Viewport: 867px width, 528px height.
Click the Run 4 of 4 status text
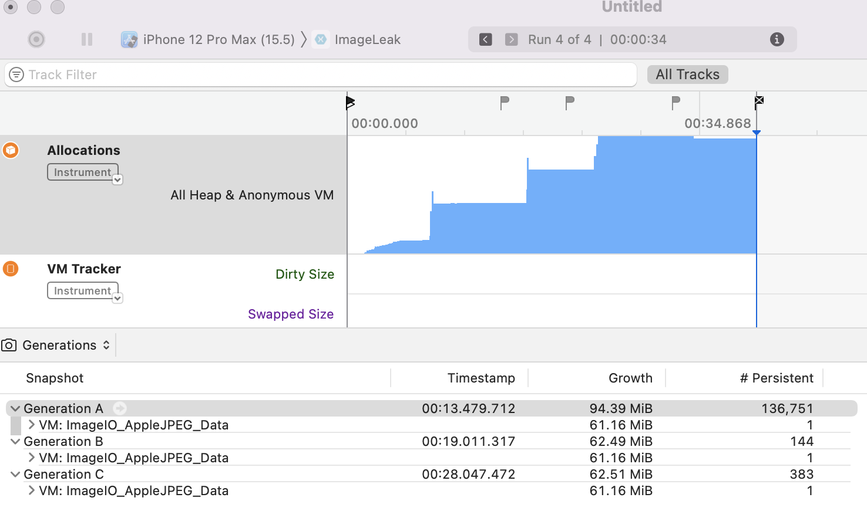tap(559, 39)
